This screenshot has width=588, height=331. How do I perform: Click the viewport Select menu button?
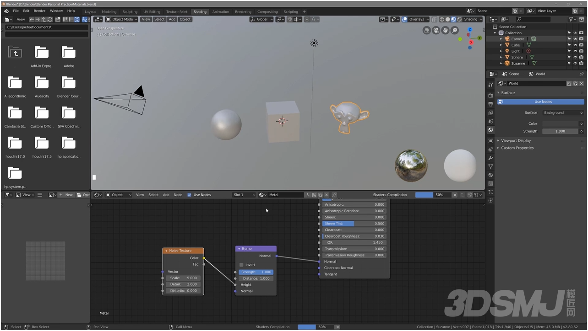(x=159, y=19)
